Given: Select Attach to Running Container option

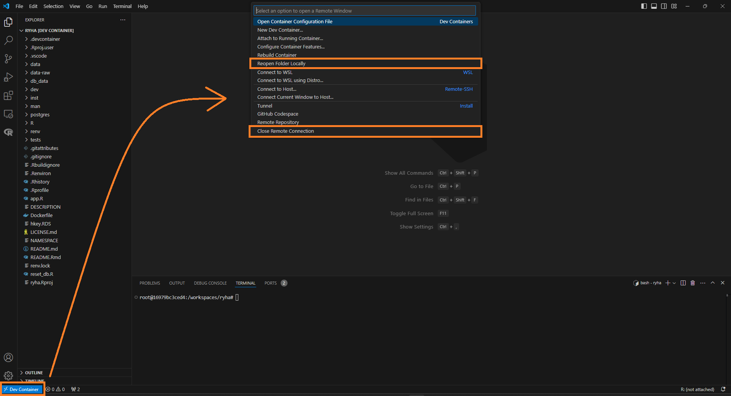Looking at the screenshot, I should 365,39.
